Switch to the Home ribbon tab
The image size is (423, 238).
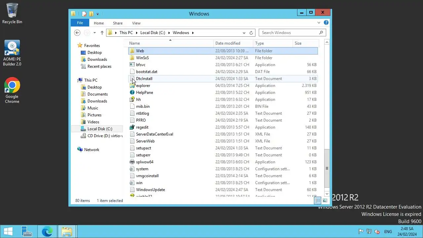tap(99, 23)
